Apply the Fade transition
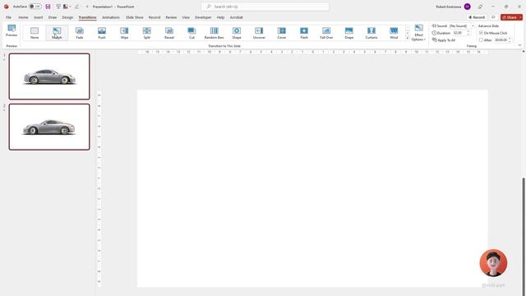526x296 pixels. click(79, 33)
